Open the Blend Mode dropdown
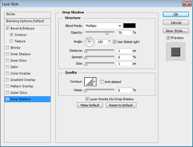 click(103, 26)
